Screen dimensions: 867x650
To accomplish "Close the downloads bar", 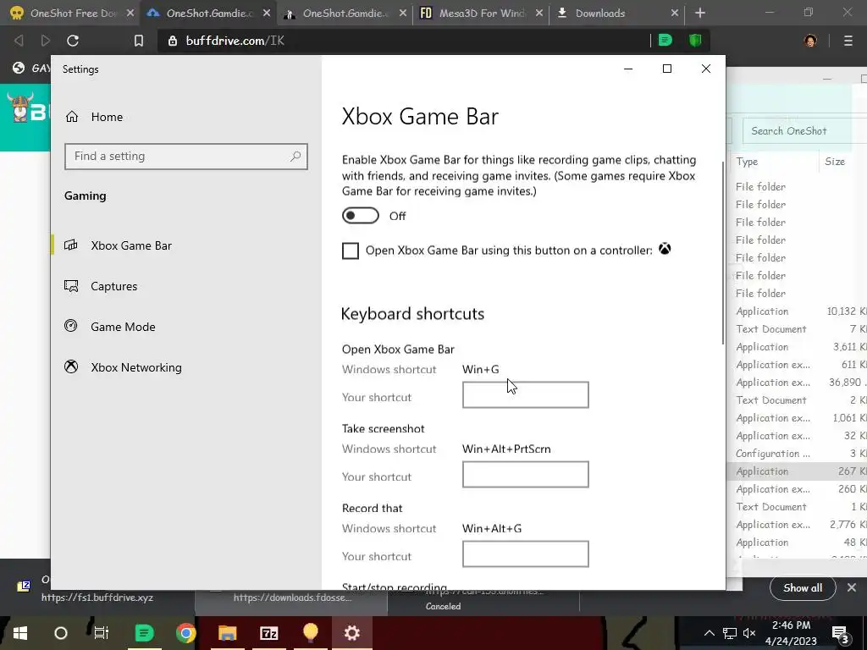I will [x=852, y=587].
